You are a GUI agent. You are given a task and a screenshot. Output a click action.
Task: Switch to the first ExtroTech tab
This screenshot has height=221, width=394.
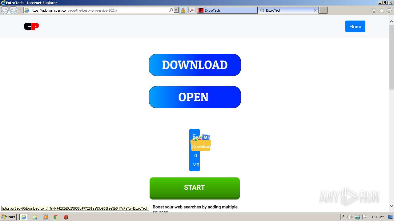coord(227,10)
